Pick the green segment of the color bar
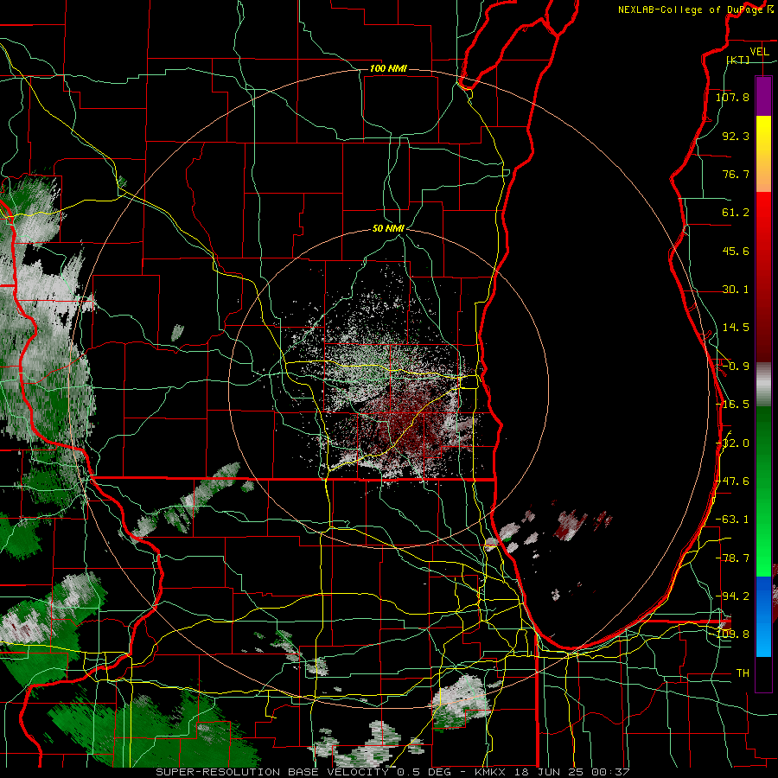Screen dimensions: 778x778 pyautogui.click(x=763, y=491)
